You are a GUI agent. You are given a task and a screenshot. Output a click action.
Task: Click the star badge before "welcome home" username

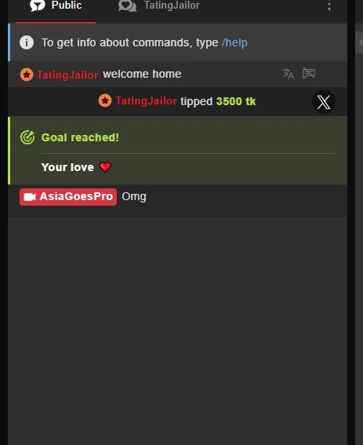(x=27, y=75)
